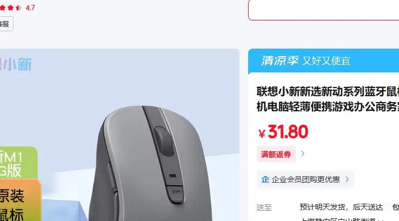Open the 又好又便宜 banner text
The width and height of the screenshot is (399, 221).
(326, 61)
